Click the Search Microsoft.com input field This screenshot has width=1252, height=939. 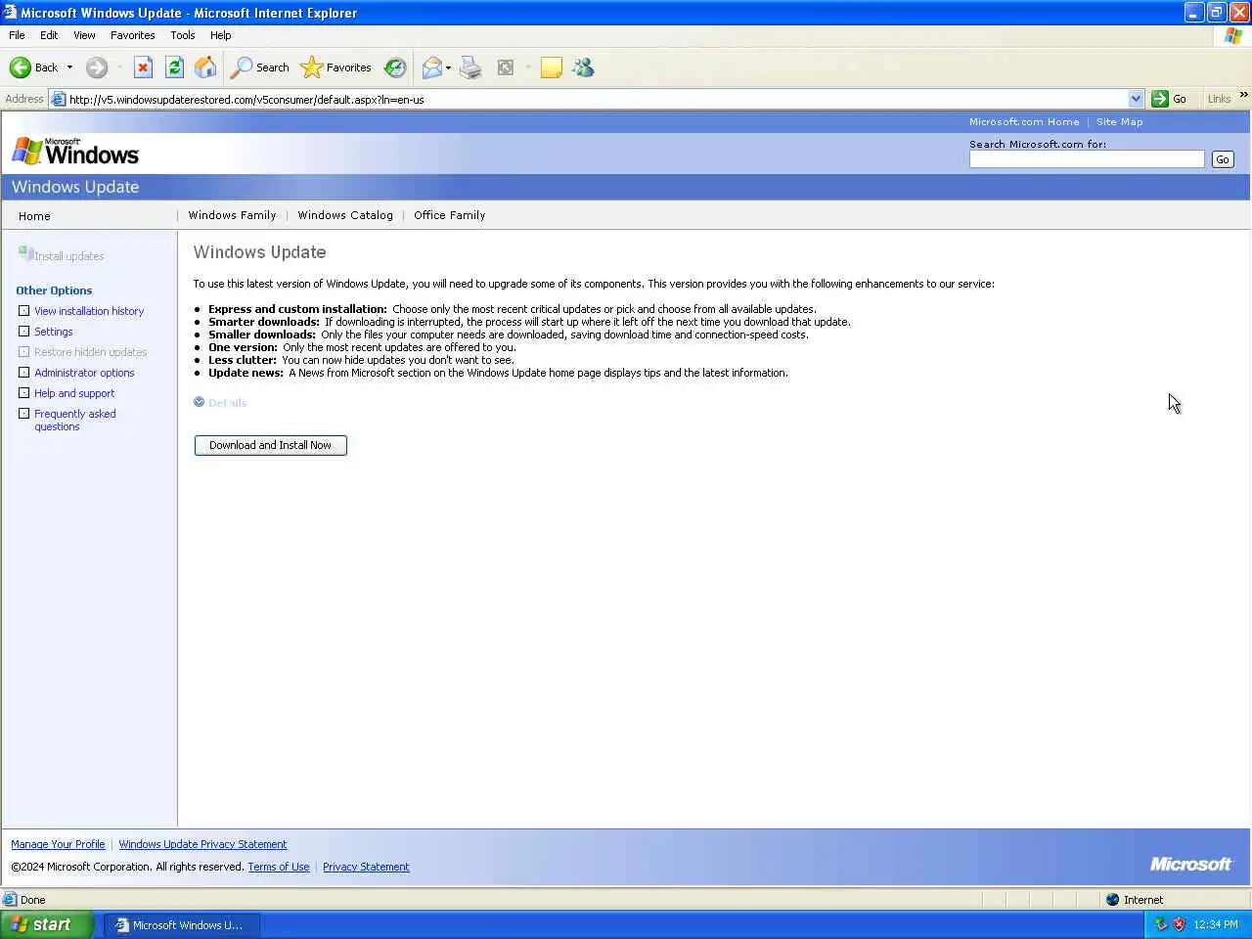1087,159
